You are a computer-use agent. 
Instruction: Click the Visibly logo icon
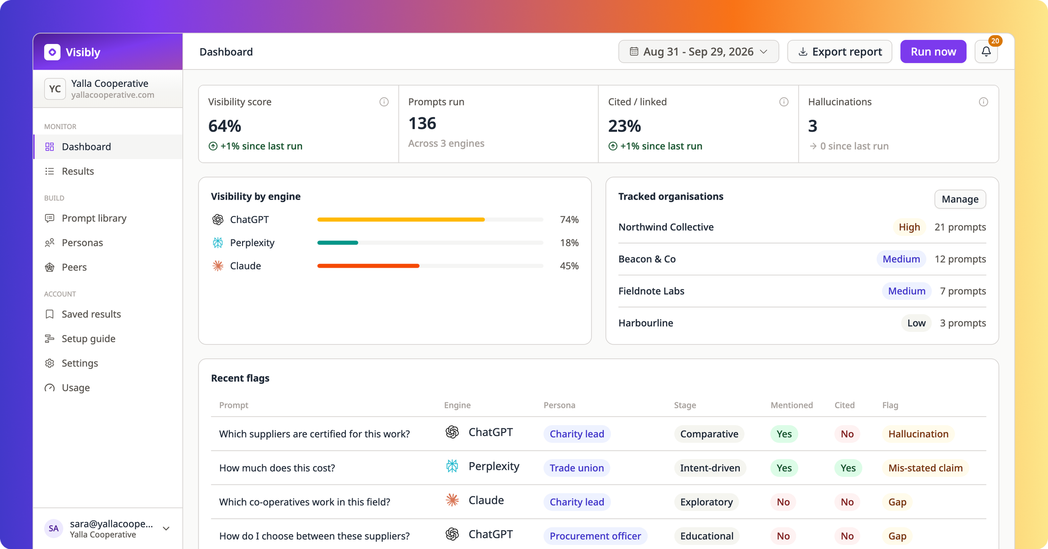[52, 52]
